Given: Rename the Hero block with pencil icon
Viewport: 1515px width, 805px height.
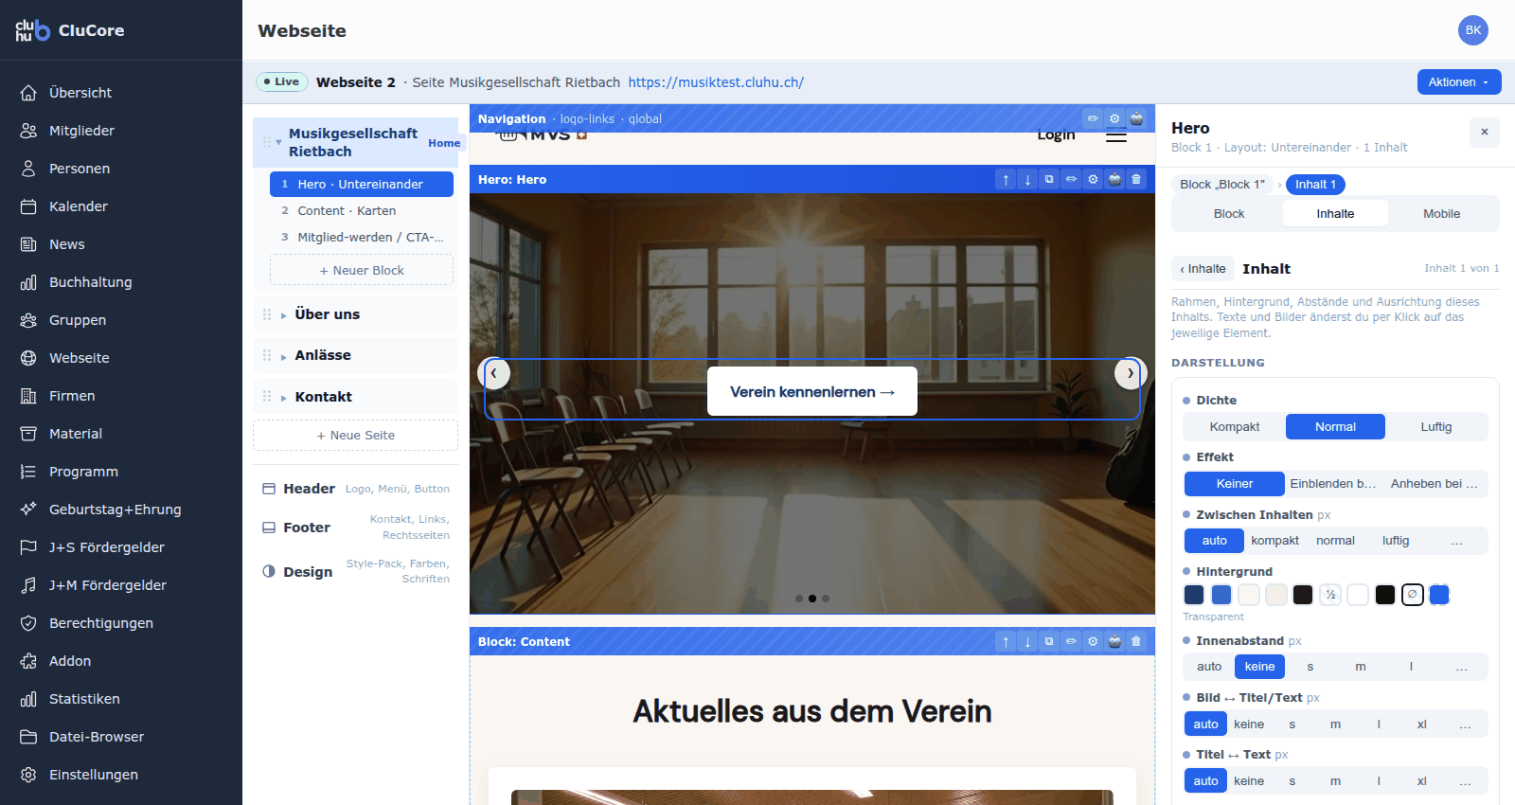Looking at the screenshot, I should click(x=1071, y=179).
